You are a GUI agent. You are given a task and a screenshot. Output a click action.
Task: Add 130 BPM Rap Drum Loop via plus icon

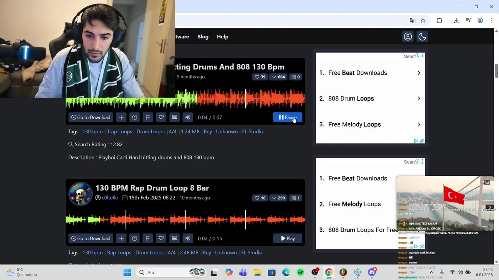tap(121, 238)
